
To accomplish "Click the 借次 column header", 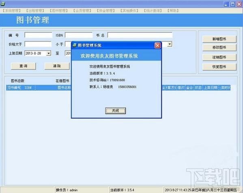I will 181,88.
